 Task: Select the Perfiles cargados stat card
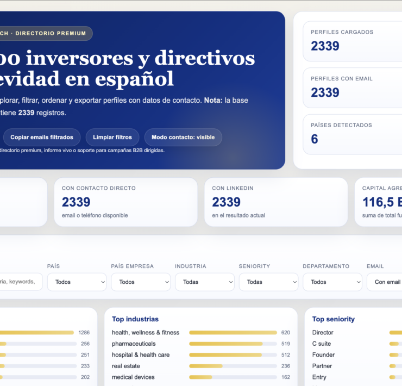(353, 41)
